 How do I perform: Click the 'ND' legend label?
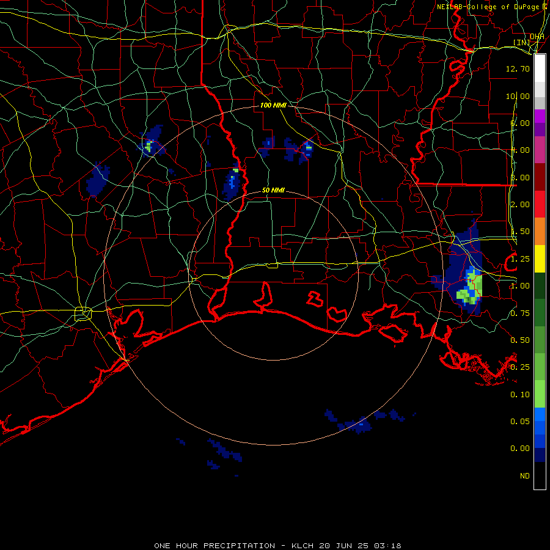click(525, 476)
